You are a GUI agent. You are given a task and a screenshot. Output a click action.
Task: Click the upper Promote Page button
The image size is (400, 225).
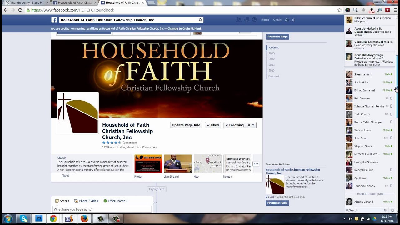[277, 37]
